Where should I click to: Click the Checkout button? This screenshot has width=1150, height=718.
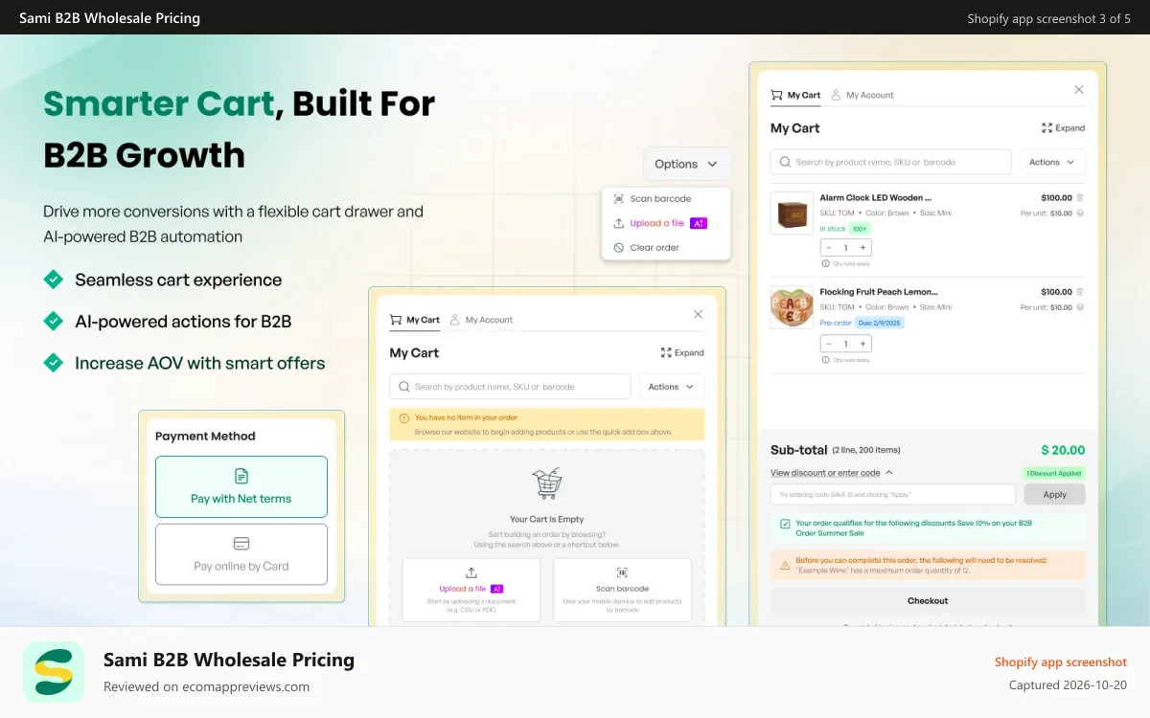point(928,601)
